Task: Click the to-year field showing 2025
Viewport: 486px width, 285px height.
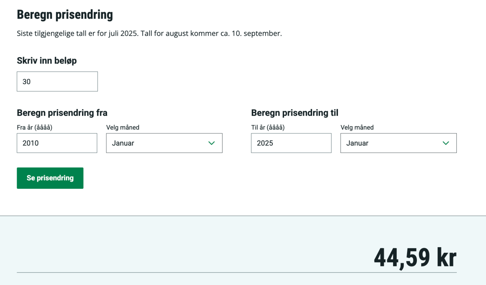Action: click(x=291, y=143)
